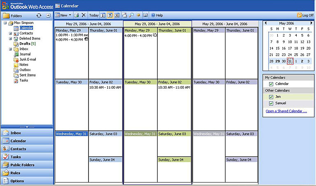
Task: Switch to Week view icon
Action: pos(110,15)
